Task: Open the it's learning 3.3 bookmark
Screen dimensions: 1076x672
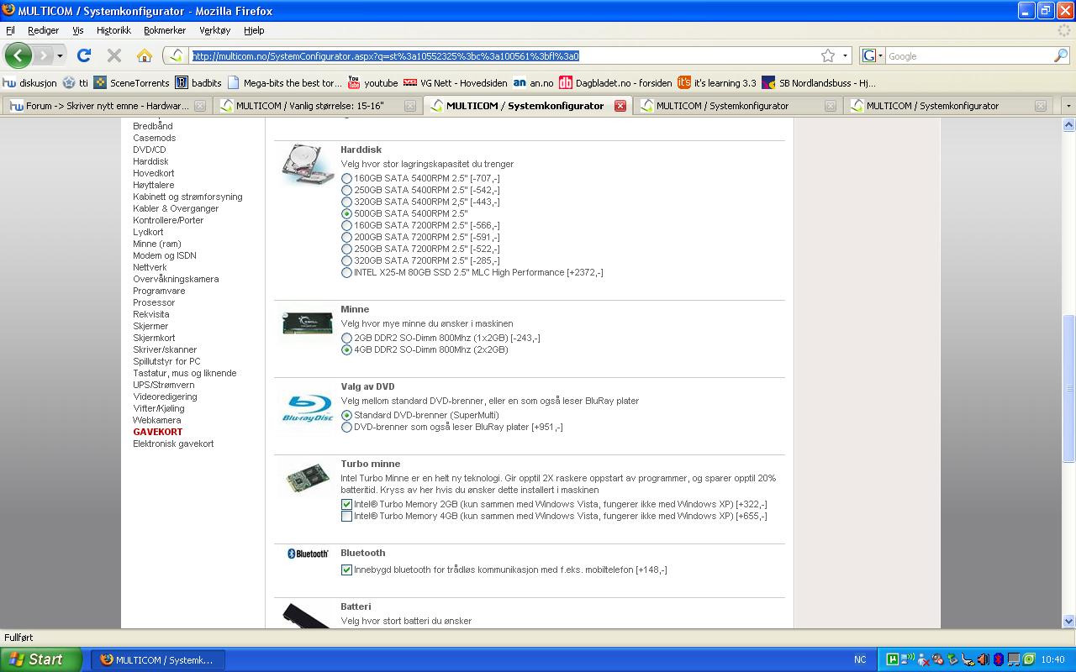Action: (x=717, y=83)
